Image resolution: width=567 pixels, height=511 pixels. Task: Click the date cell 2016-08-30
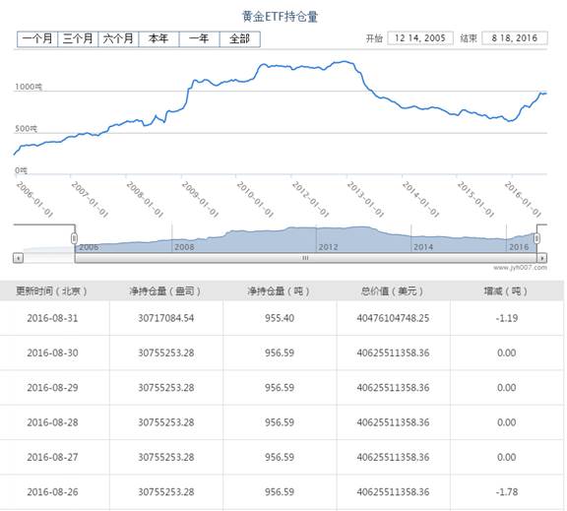52,352
